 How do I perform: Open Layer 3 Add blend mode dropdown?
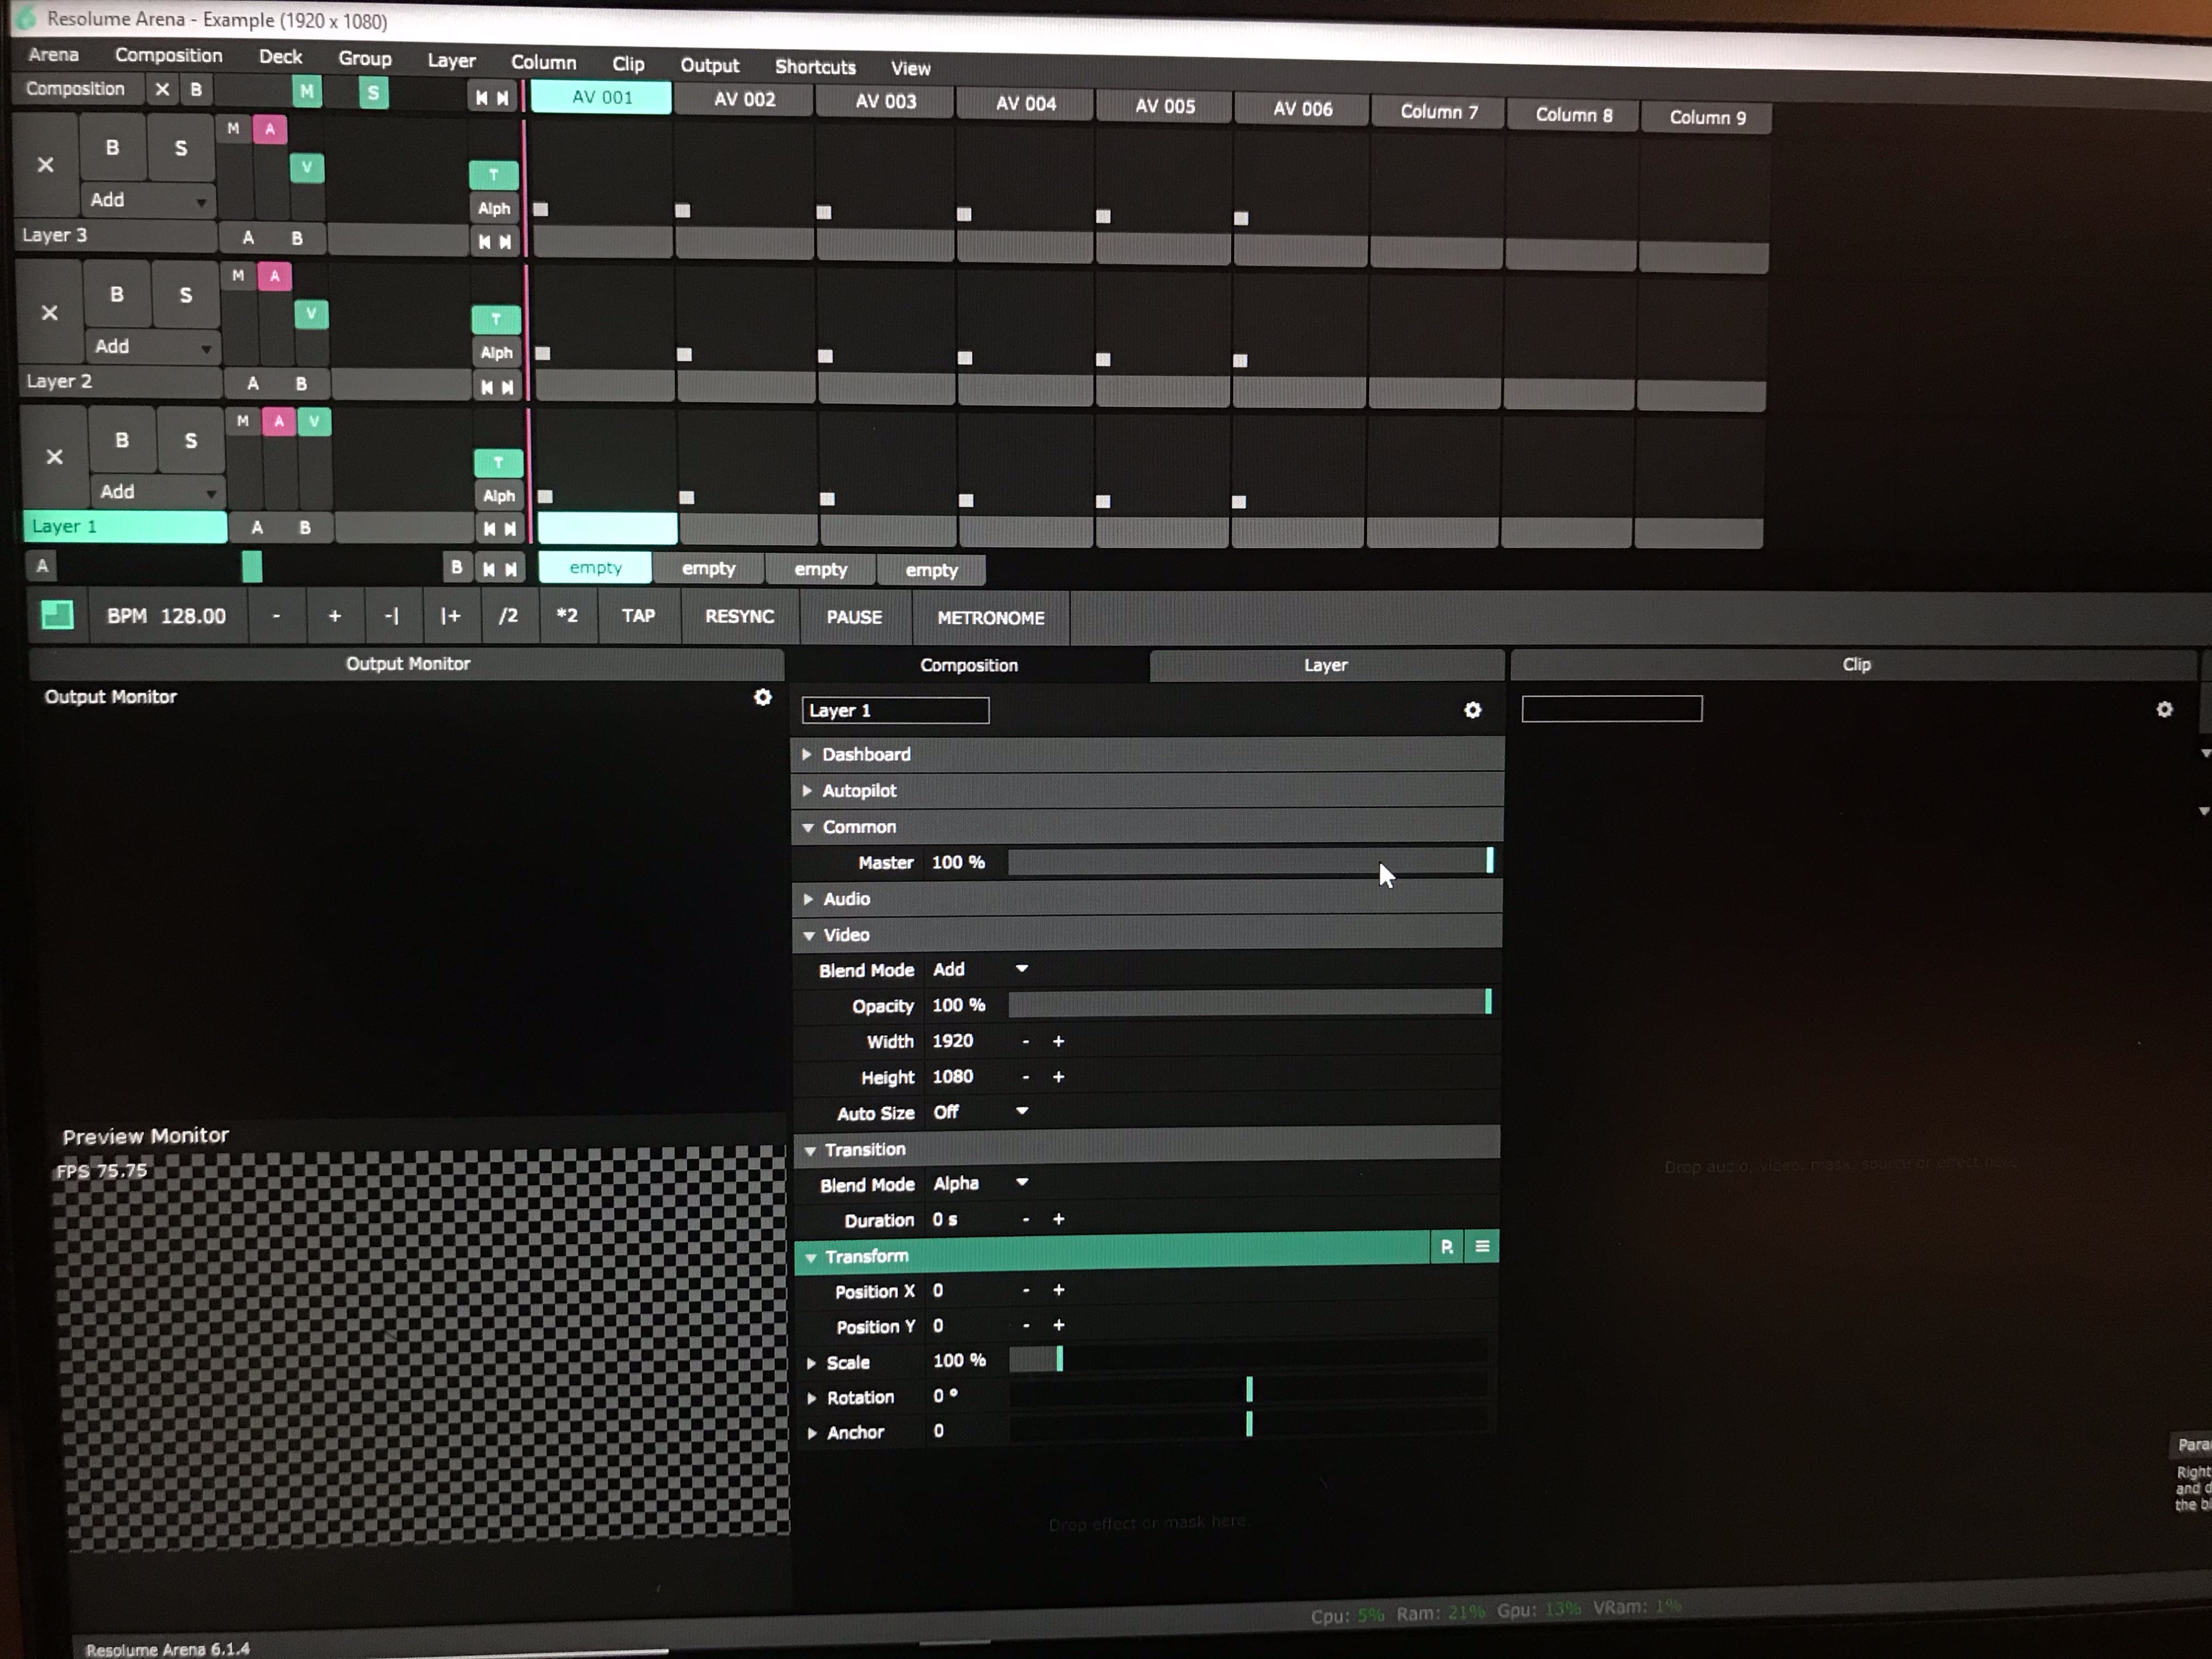tap(148, 200)
